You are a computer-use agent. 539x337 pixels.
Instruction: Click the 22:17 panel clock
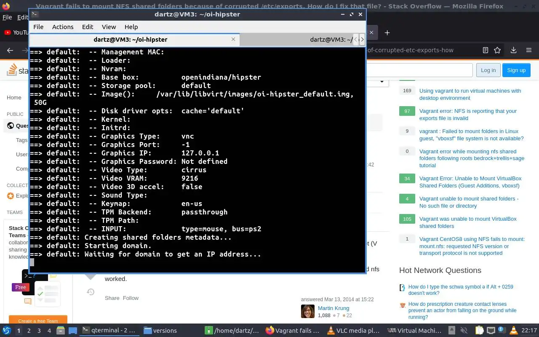coord(529,331)
